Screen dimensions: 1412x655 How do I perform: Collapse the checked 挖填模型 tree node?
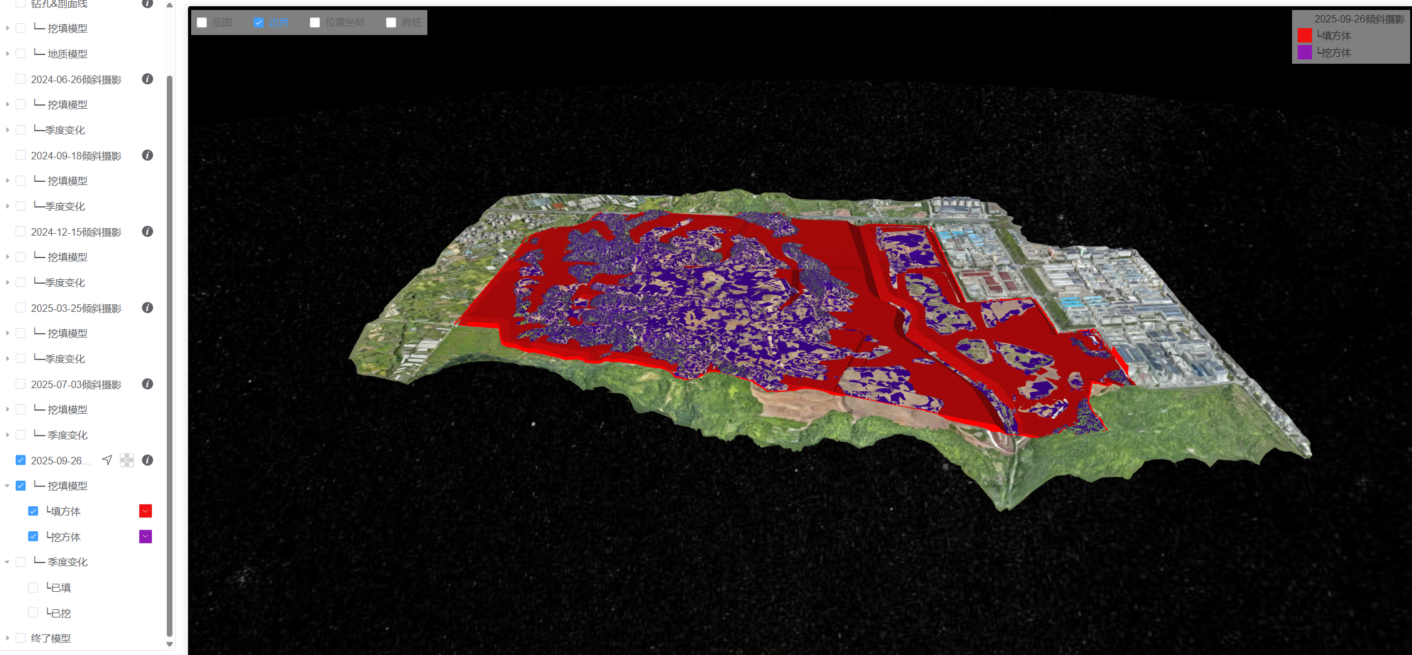point(7,486)
